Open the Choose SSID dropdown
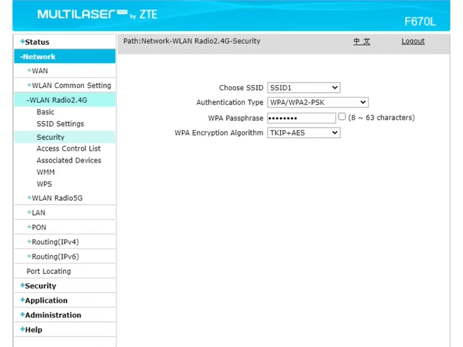The image size is (463, 347). tap(304, 88)
